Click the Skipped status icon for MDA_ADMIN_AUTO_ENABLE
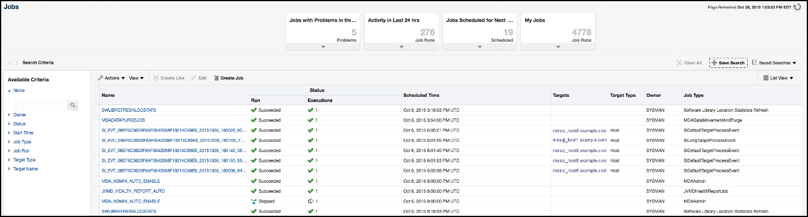 coord(254,201)
